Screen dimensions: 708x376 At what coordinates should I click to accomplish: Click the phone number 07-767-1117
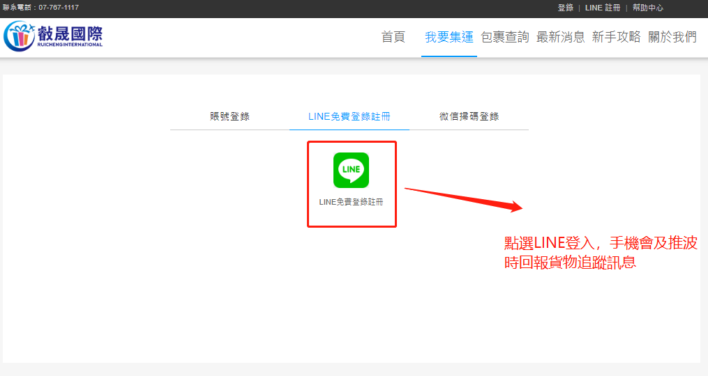pos(59,8)
